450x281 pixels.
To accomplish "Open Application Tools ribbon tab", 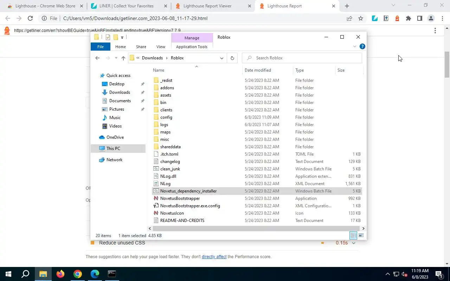I will coord(192,47).
